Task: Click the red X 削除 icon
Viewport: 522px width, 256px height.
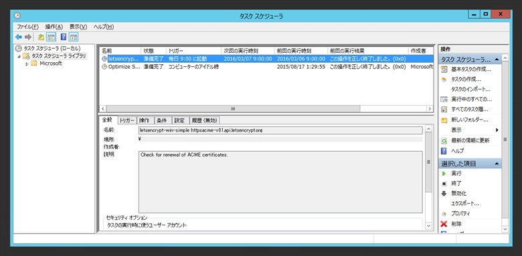Action: point(444,224)
